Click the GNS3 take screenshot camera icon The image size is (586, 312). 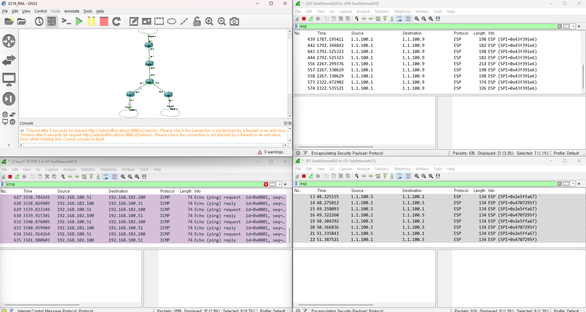coord(234,21)
